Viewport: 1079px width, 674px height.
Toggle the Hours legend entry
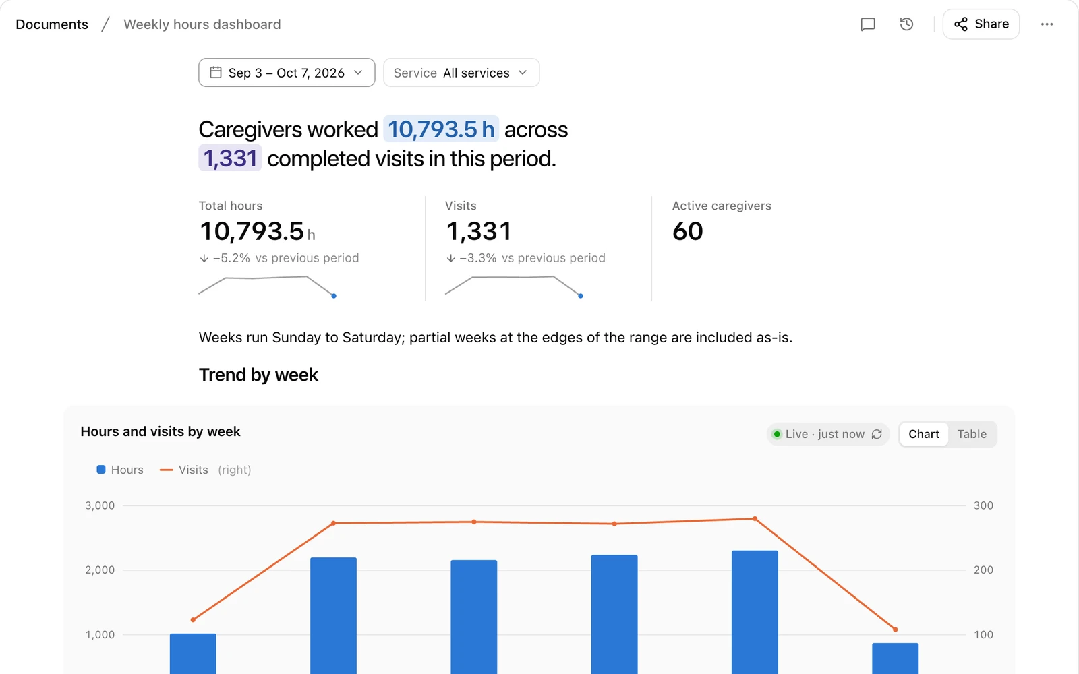point(120,470)
